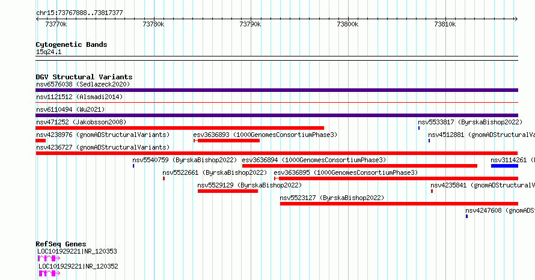Screen dimensions: 535x280
Task: Click the 73790k ruler position
Action: pos(251,24)
